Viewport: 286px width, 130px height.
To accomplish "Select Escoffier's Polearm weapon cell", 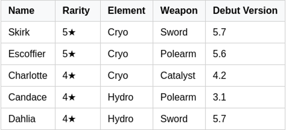I will 178,54.
